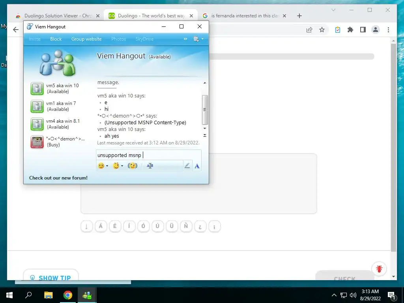Viewport: 404px width, 303px height.
Task: Switch to the Google search fernanda tab
Action: [243, 16]
